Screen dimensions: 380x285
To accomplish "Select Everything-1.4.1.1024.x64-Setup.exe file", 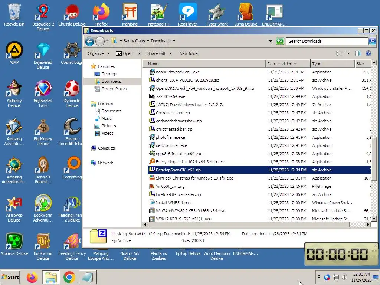I will 259,162.
